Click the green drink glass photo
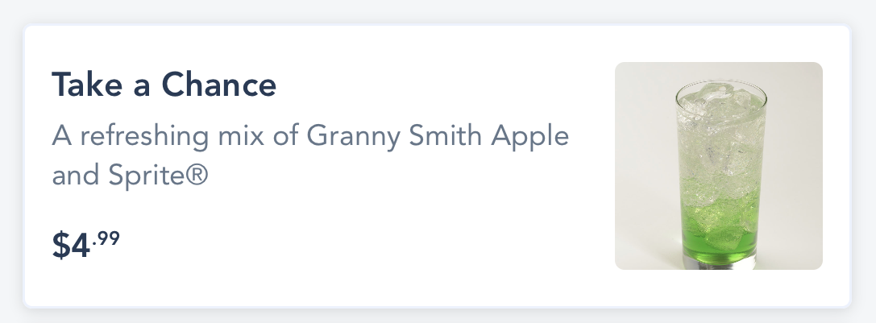Viewport: 876px width, 323px height. tap(718, 166)
